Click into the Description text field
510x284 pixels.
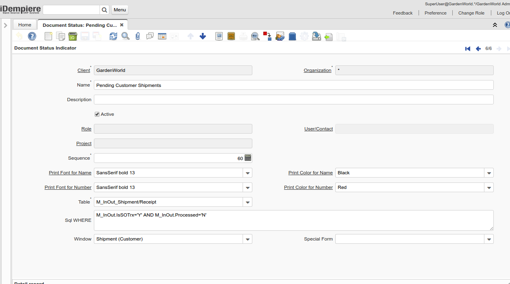coord(293,100)
